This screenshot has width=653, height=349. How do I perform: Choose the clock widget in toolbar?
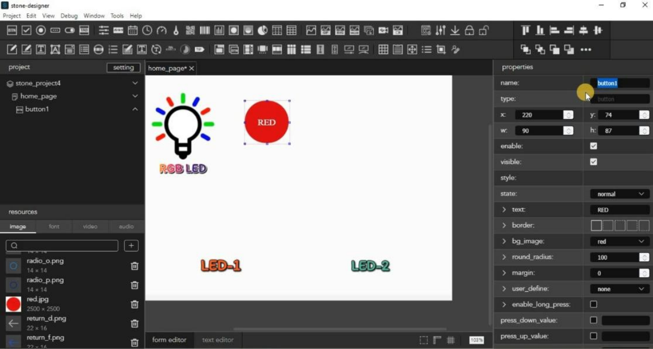147,31
